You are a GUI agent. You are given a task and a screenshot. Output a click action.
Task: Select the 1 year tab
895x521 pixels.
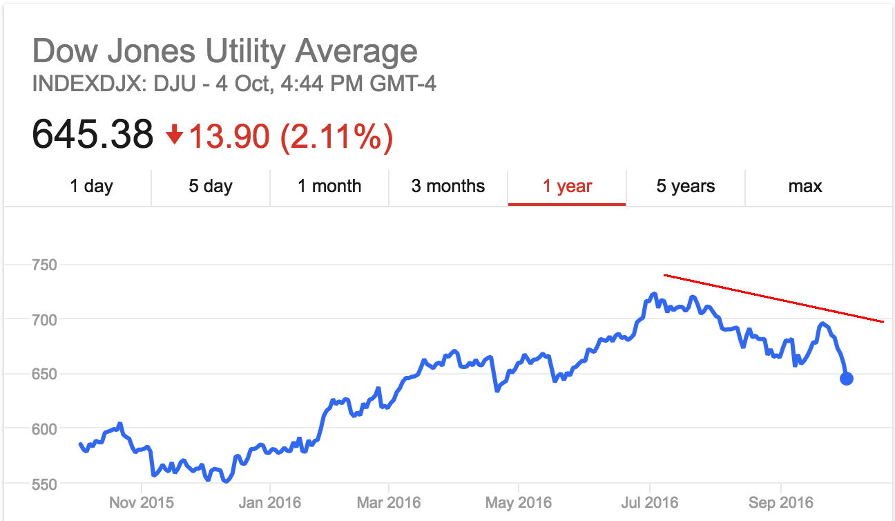pos(567,186)
